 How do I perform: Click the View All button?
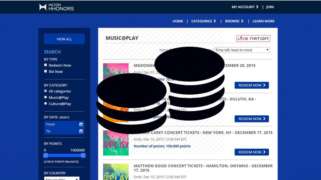click(64, 39)
